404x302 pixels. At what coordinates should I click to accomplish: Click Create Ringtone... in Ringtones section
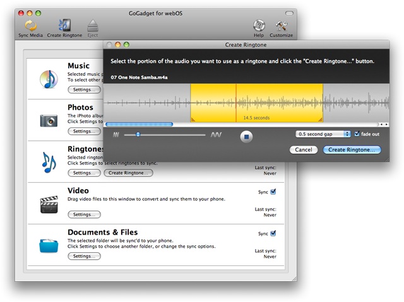point(128,173)
